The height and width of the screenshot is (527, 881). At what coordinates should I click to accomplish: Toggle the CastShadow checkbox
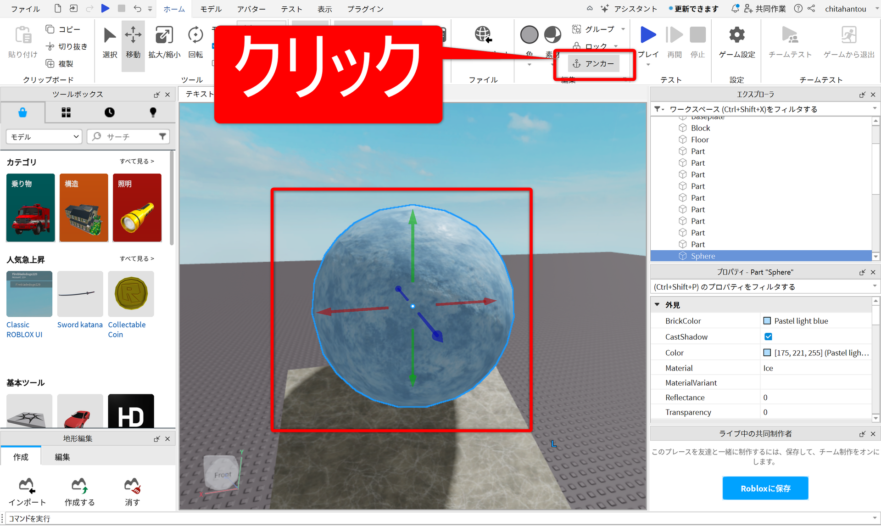point(768,336)
